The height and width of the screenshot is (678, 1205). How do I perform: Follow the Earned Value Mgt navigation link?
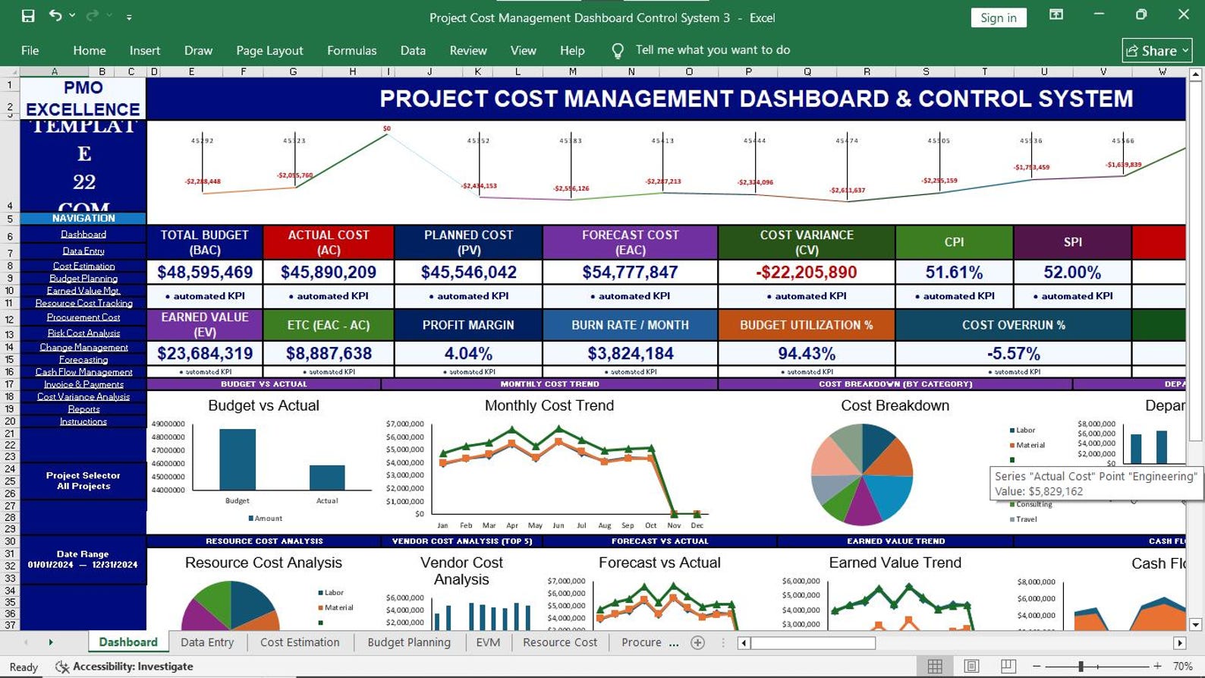tap(83, 290)
